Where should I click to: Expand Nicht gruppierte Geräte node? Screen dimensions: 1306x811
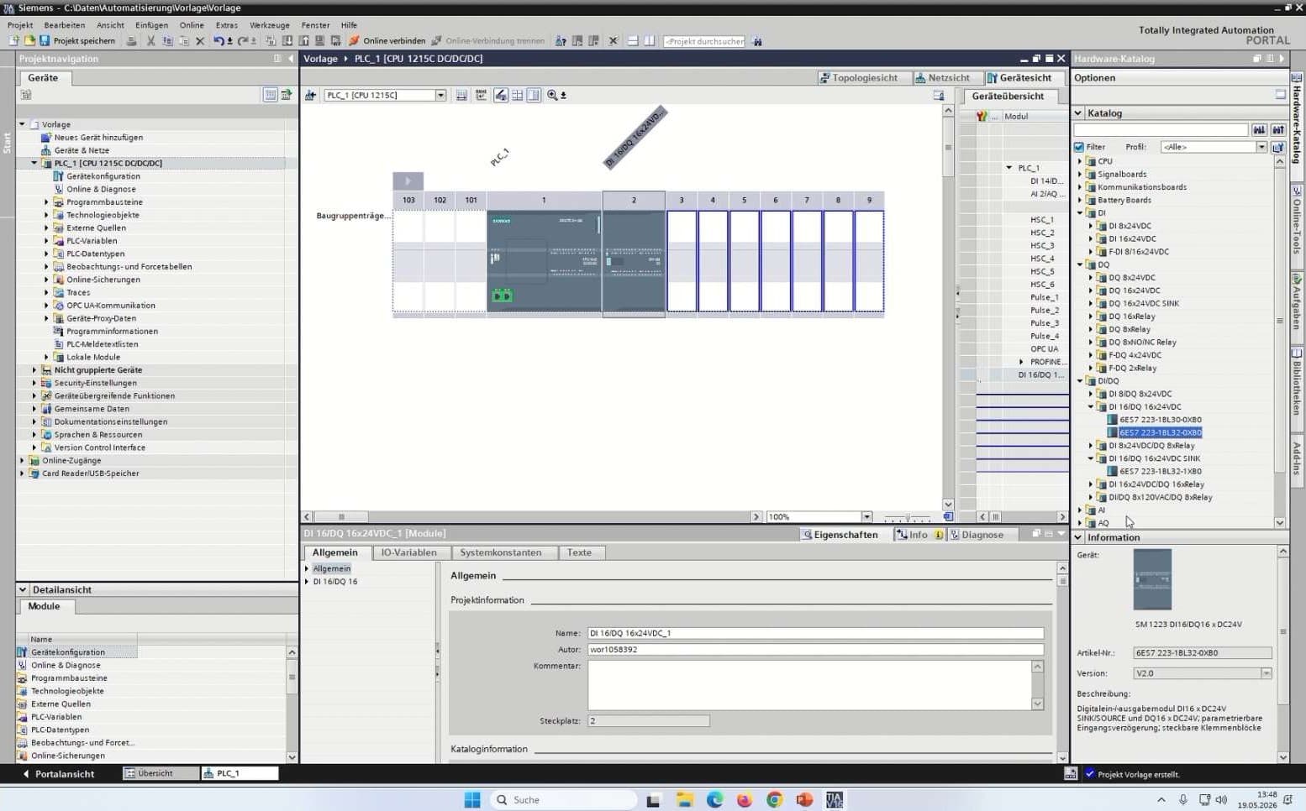[34, 370]
